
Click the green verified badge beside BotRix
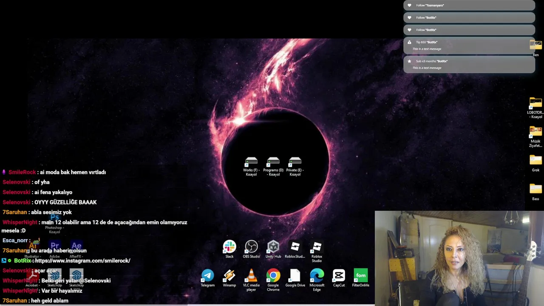pos(9,261)
